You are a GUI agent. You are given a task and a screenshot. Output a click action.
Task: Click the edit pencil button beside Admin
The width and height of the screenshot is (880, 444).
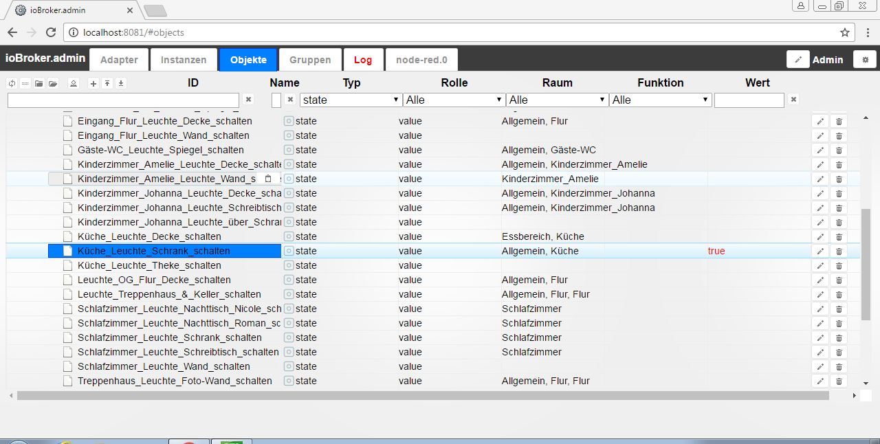pos(798,60)
